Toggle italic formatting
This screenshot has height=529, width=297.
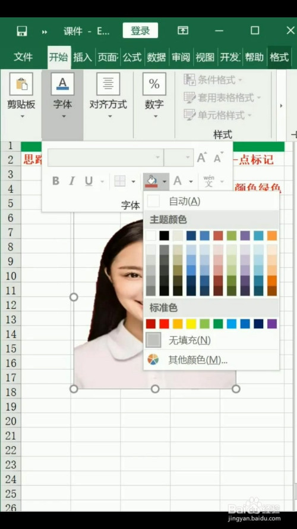click(x=72, y=181)
